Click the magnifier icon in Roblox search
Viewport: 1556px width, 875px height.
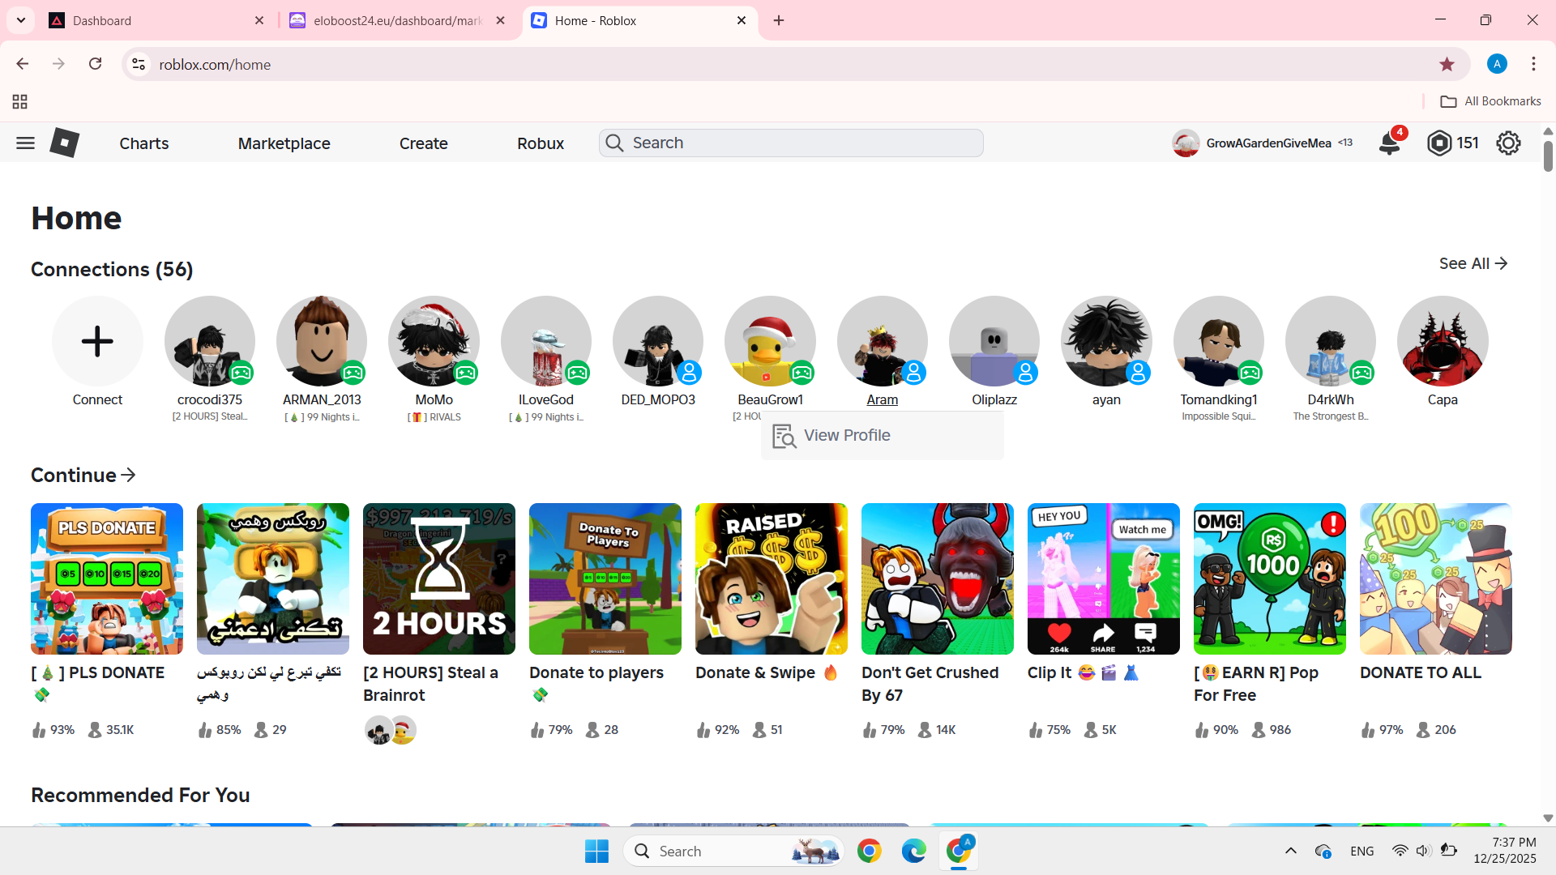click(x=614, y=143)
